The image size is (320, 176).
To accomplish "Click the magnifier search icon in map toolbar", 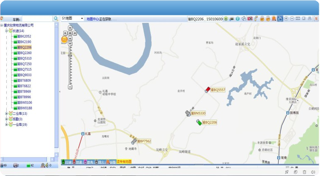I will [244, 19].
